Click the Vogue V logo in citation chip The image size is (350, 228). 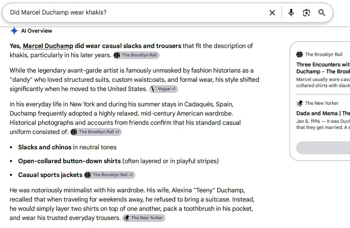(153, 89)
